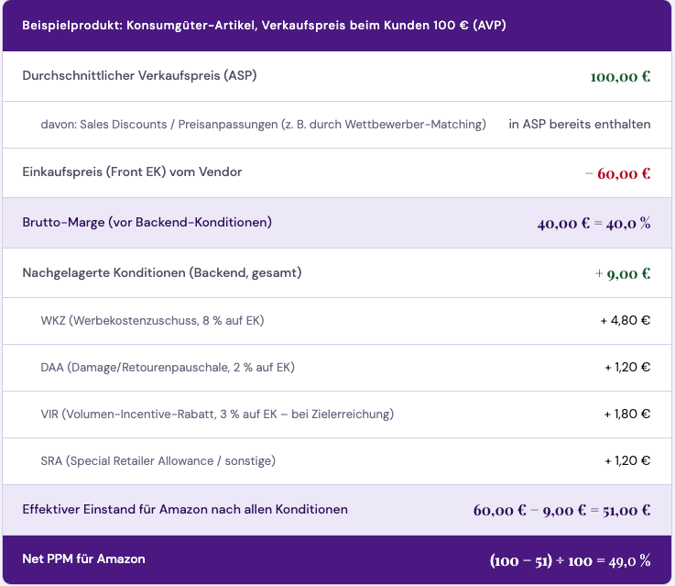Click the green 100,00 € ASP value
The image size is (675, 586).
pos(620,76)
